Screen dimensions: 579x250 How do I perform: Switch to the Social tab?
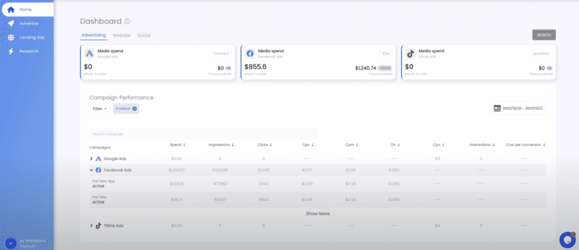click(x=144, y=35)
